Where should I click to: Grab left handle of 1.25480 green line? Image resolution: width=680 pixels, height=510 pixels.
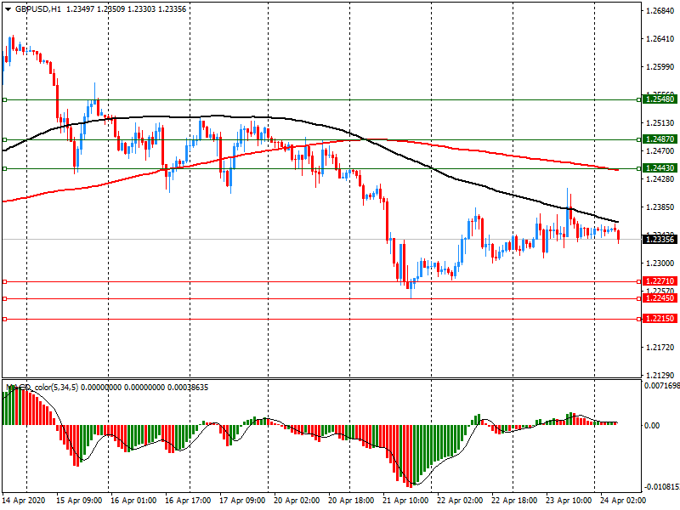[5, 100]
